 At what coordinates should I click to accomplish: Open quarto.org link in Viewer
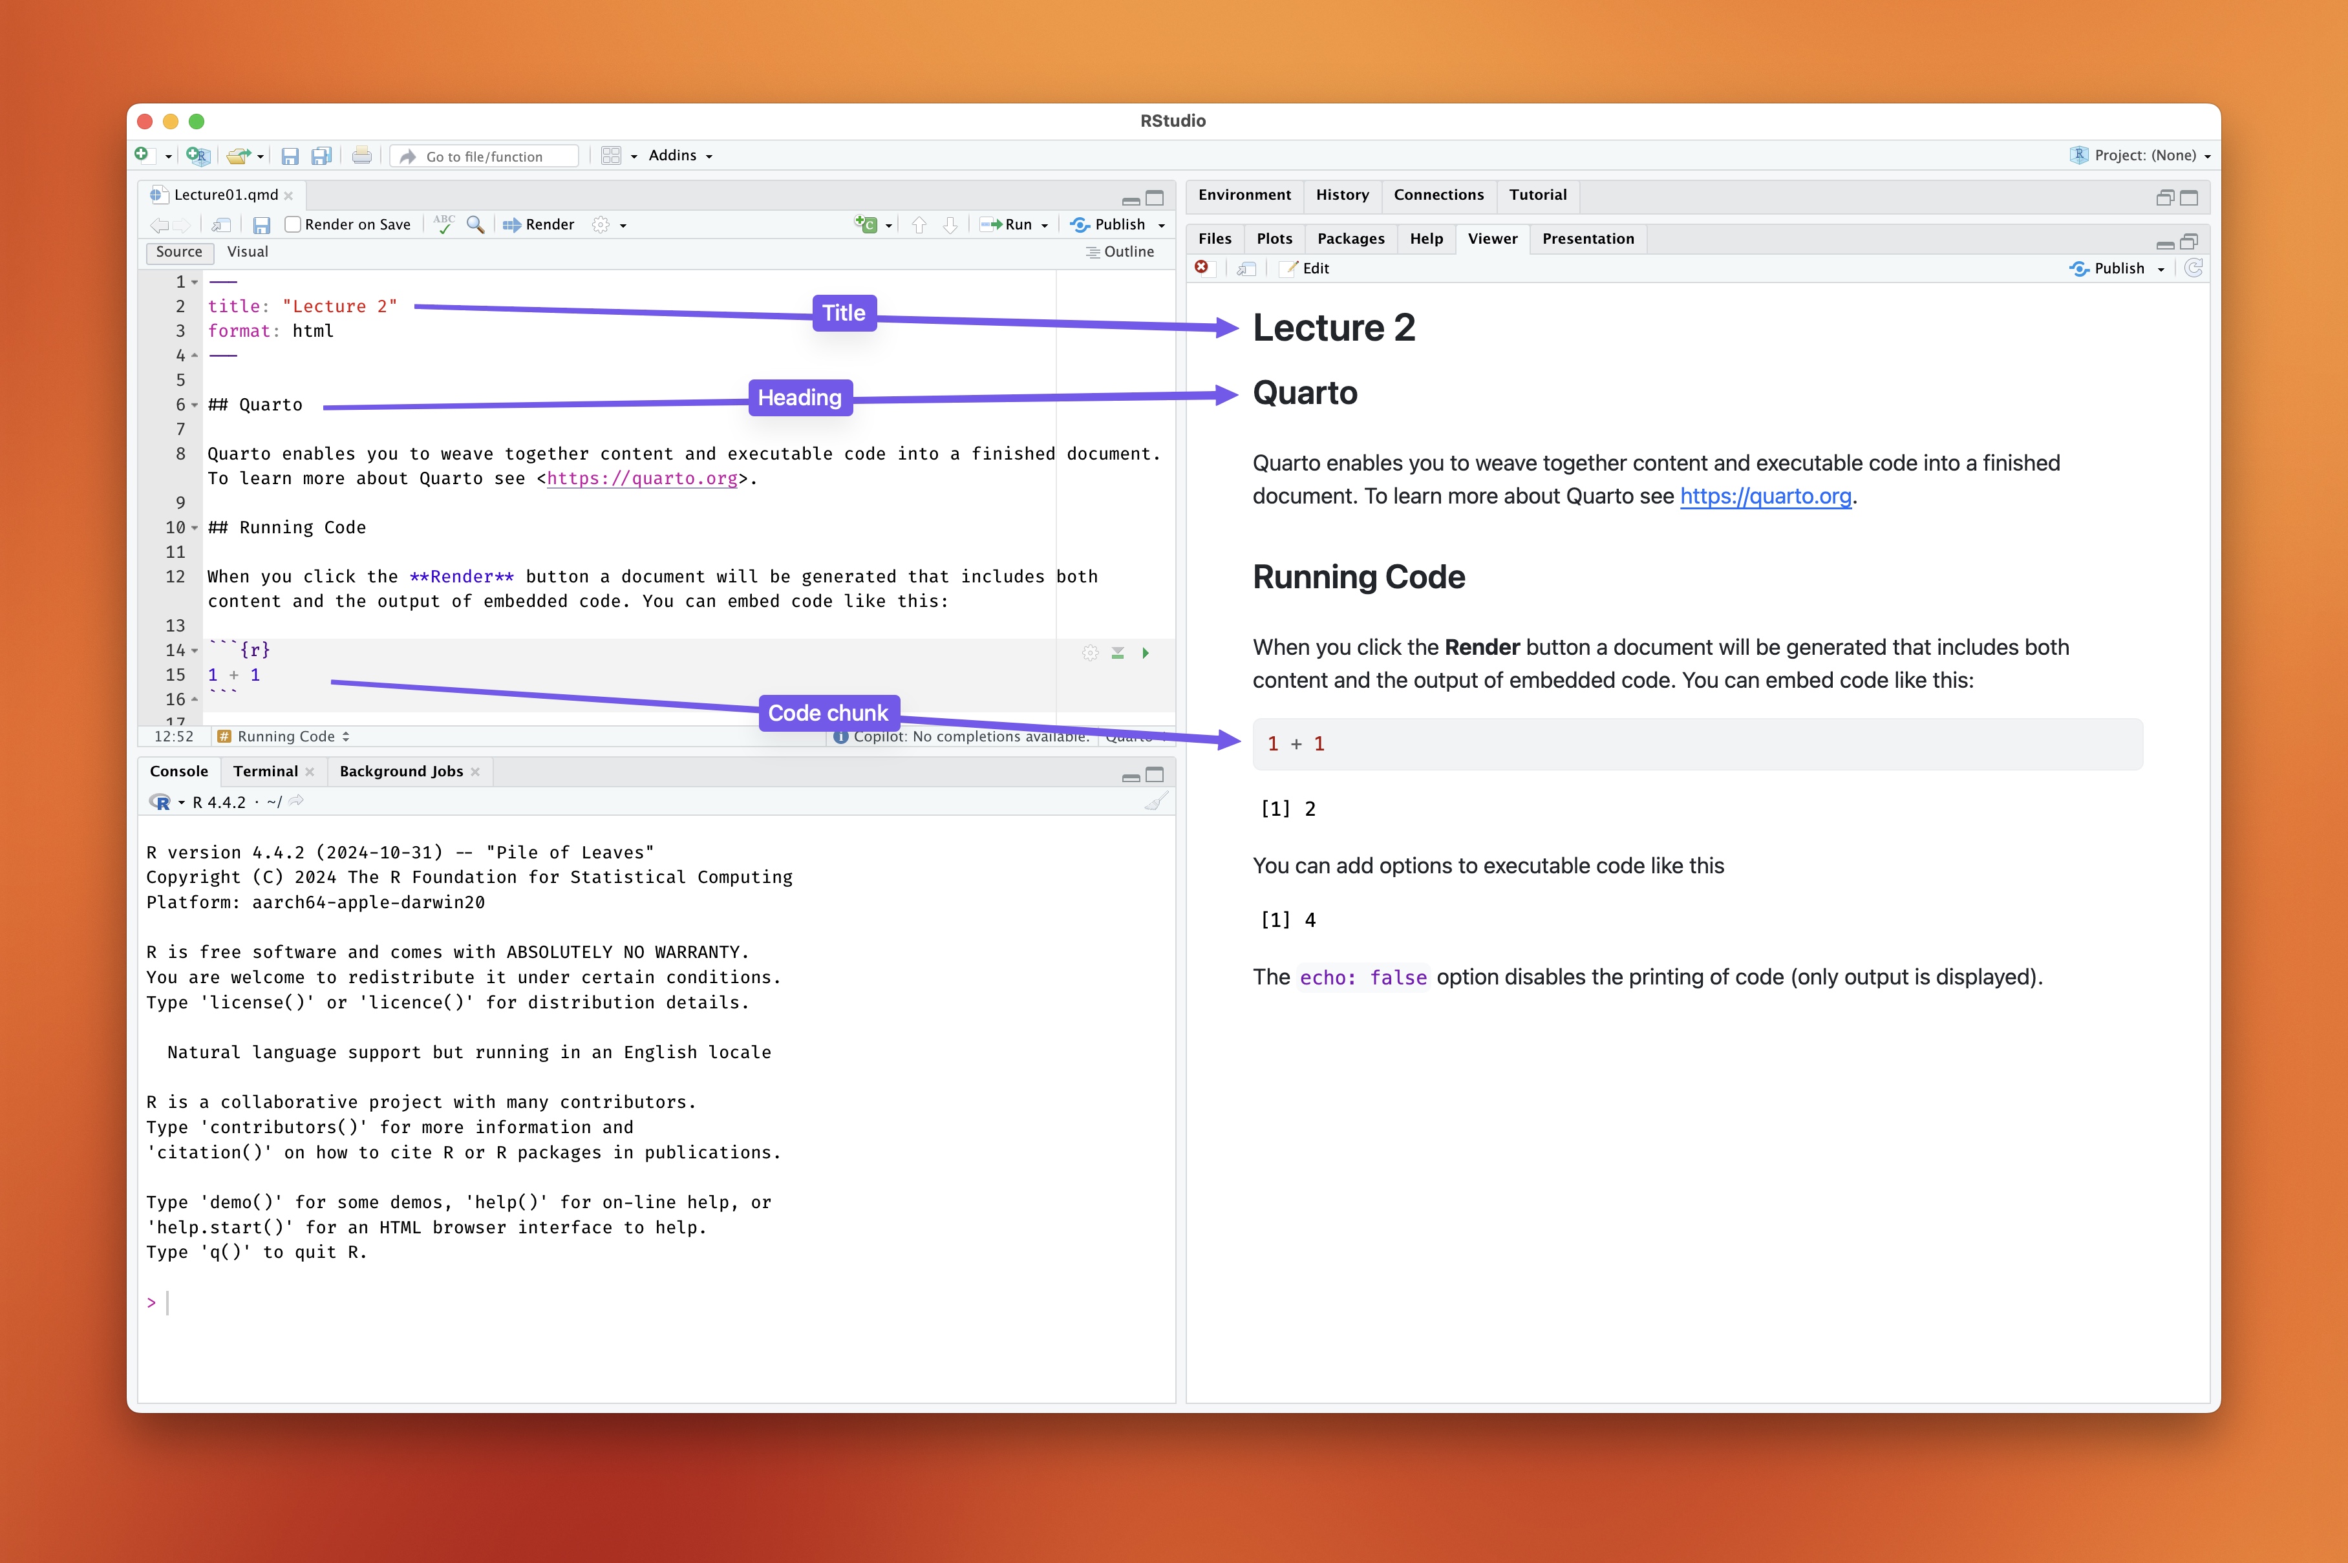click(x=1765, y=496)
